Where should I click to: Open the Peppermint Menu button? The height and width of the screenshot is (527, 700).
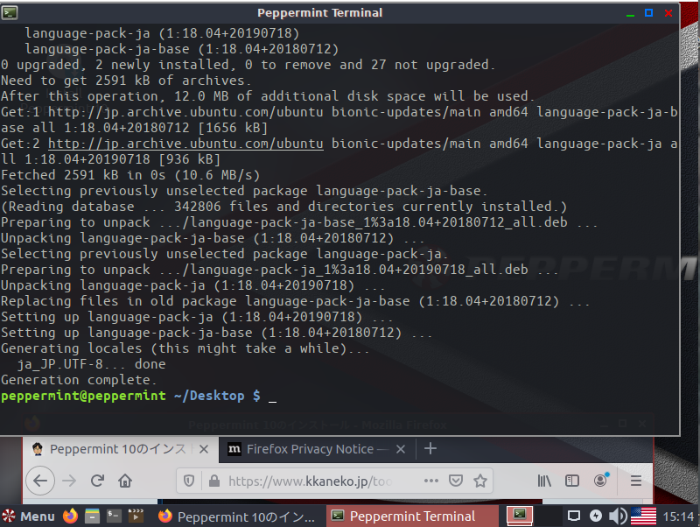tap(29, 516)
